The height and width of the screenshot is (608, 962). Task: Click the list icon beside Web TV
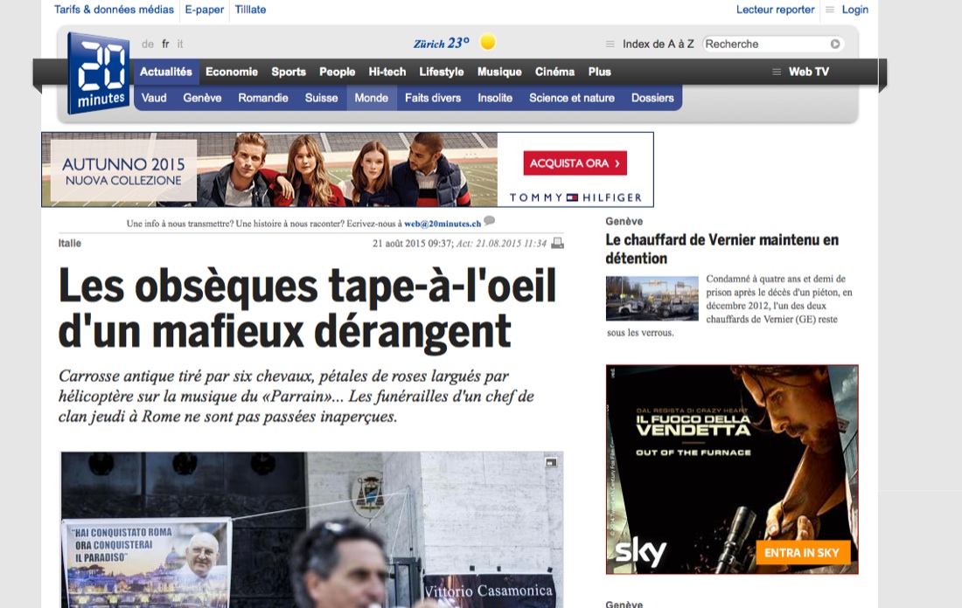(776, 72)
